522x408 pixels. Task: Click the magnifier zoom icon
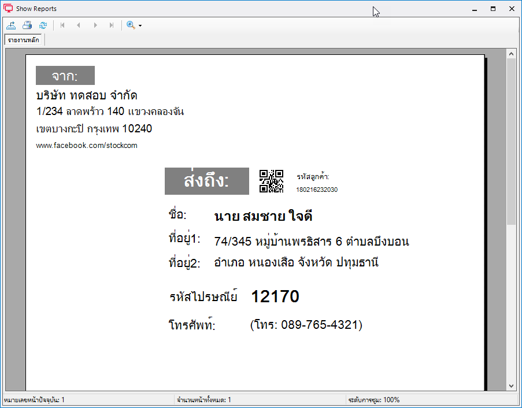131,25
